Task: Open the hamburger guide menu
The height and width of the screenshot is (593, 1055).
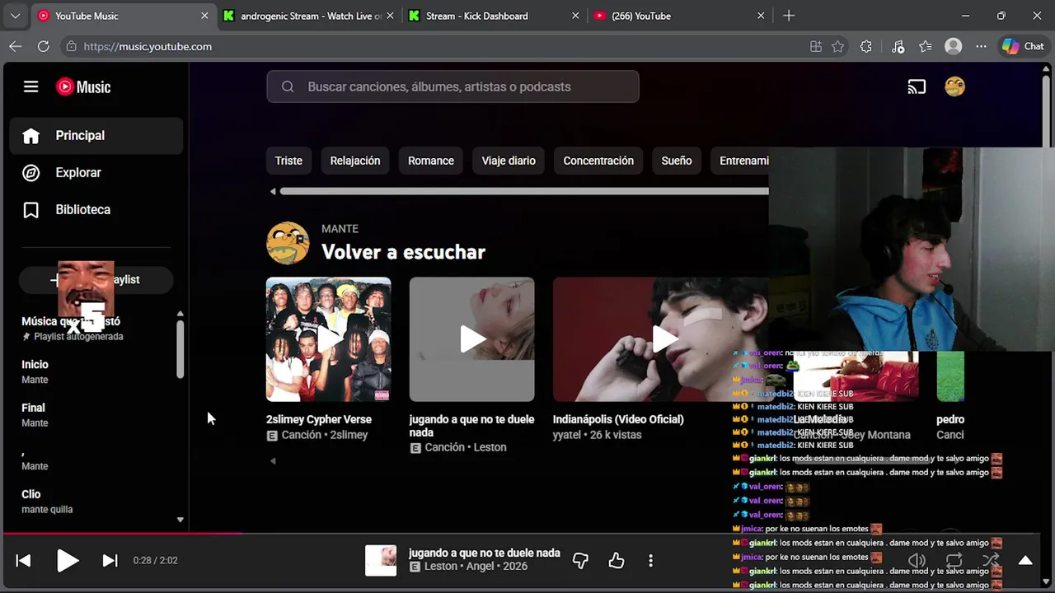Action: [31, 86]
